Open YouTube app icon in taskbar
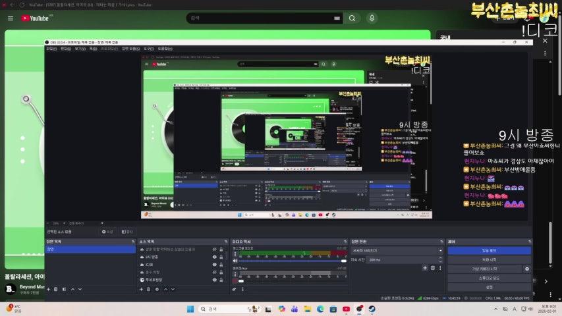The image size is (562, 316). click(347, 309)
